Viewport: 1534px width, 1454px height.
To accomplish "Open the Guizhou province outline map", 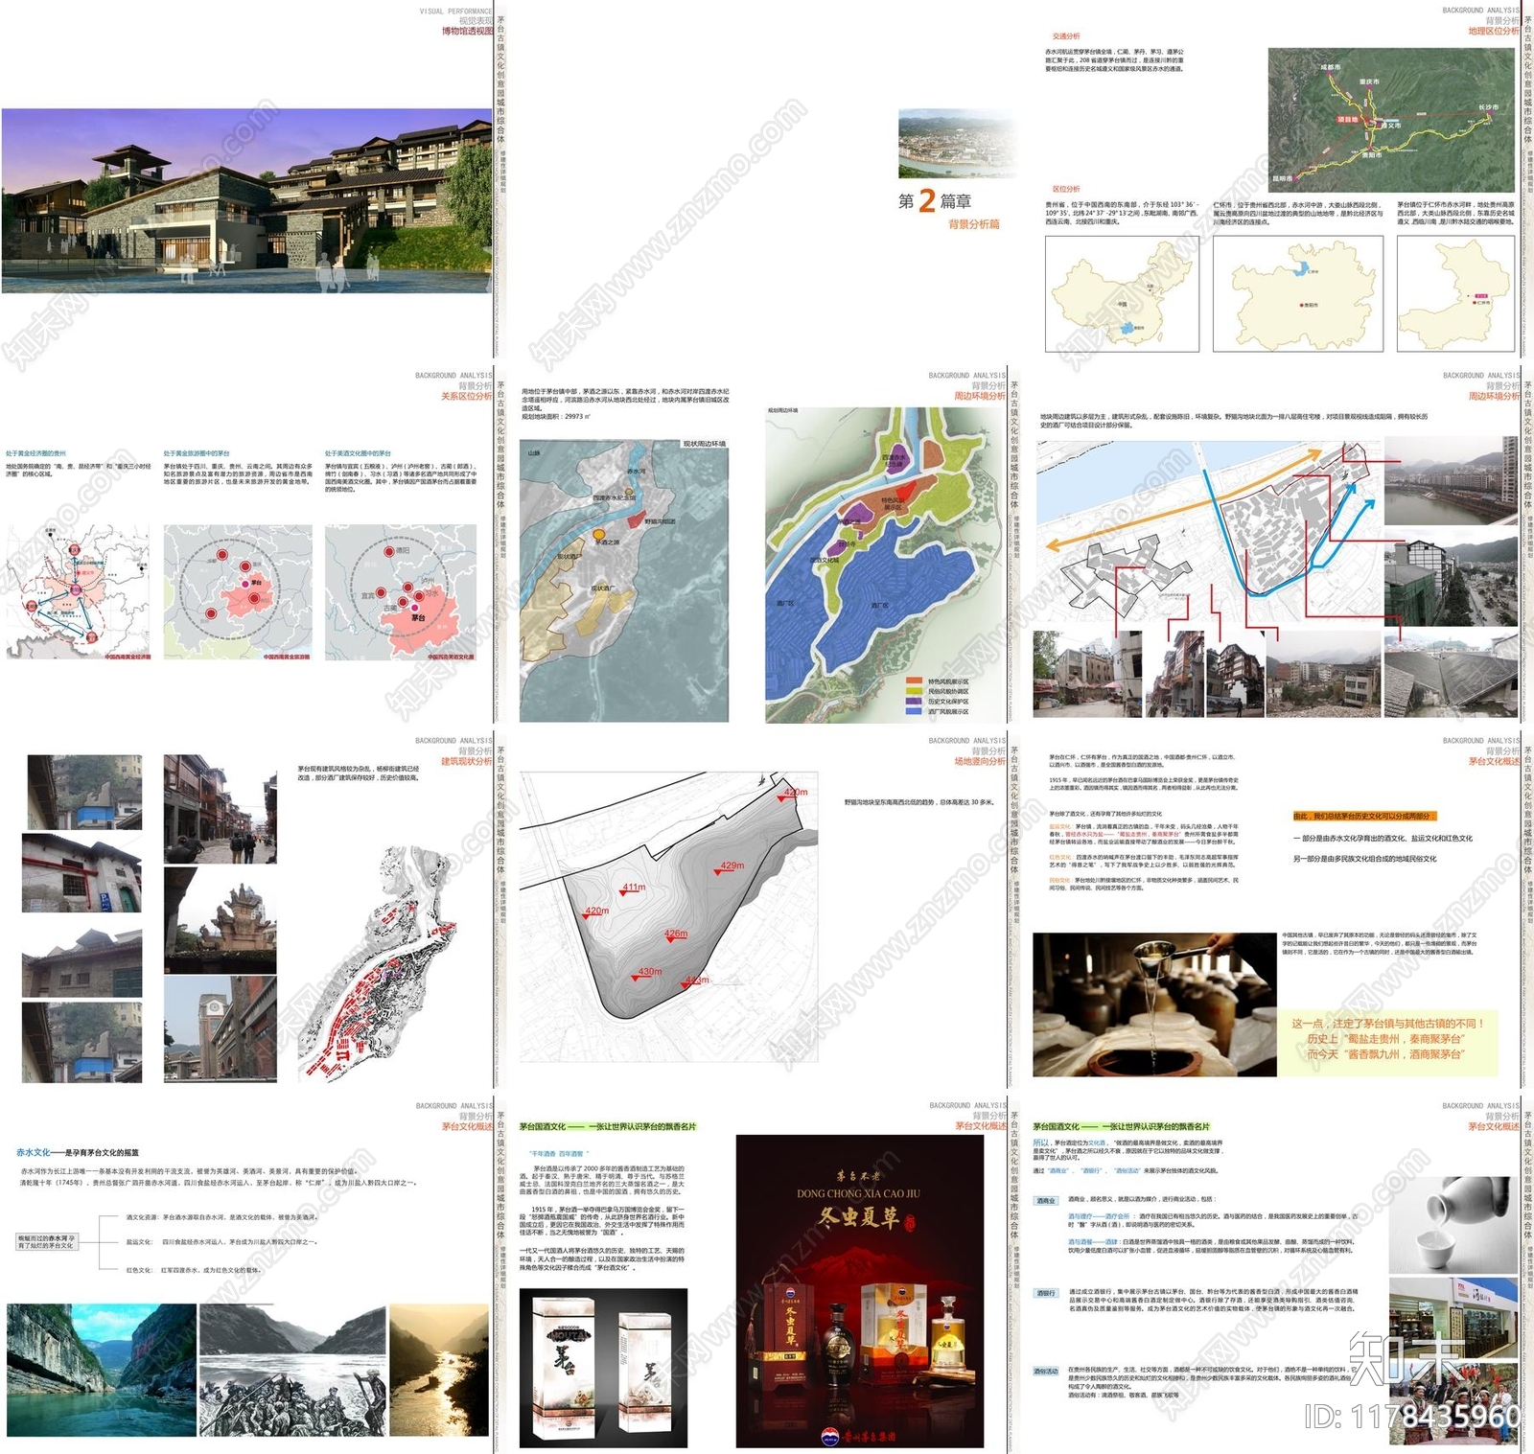I will click(1298, 294).
